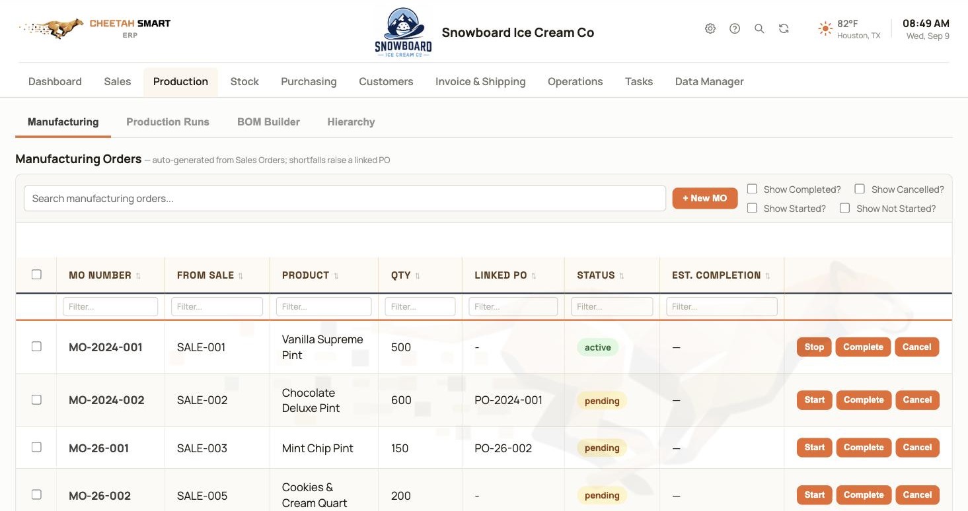This screenshot has height=511, width=968.
Task: Start manufacturing order MO-2024-002
Action: pyautogui.click(x=814, y=400)
